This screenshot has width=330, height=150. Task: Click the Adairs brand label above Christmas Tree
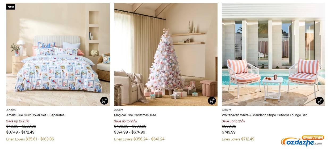(119, 110)
